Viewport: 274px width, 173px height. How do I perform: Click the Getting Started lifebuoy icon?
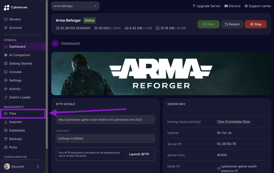6,64
